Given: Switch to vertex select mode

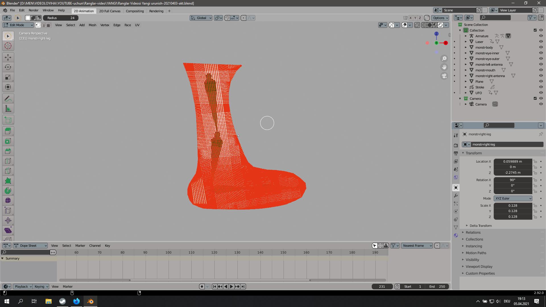Looking at the screenshot, I should (38, 25).
